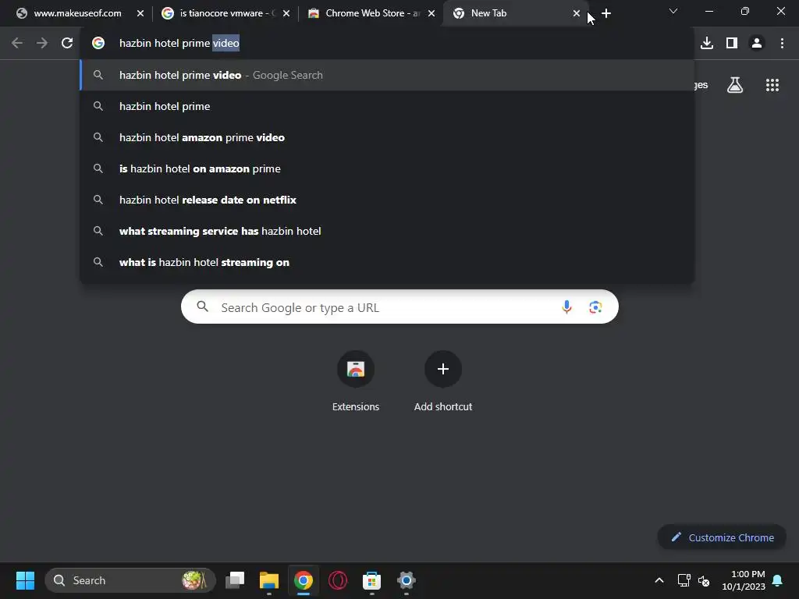Open the clock showing 1:00 PM
The height and width of the screenshot is (599, 799).
tap(743, 580)
